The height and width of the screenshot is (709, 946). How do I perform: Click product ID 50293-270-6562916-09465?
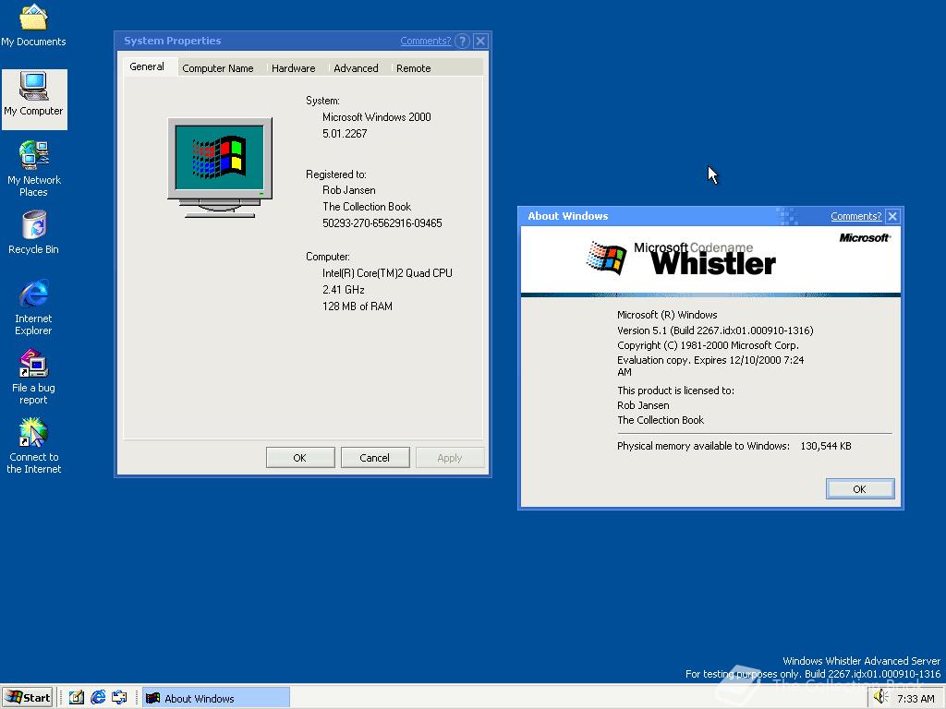tap(382, 223)
